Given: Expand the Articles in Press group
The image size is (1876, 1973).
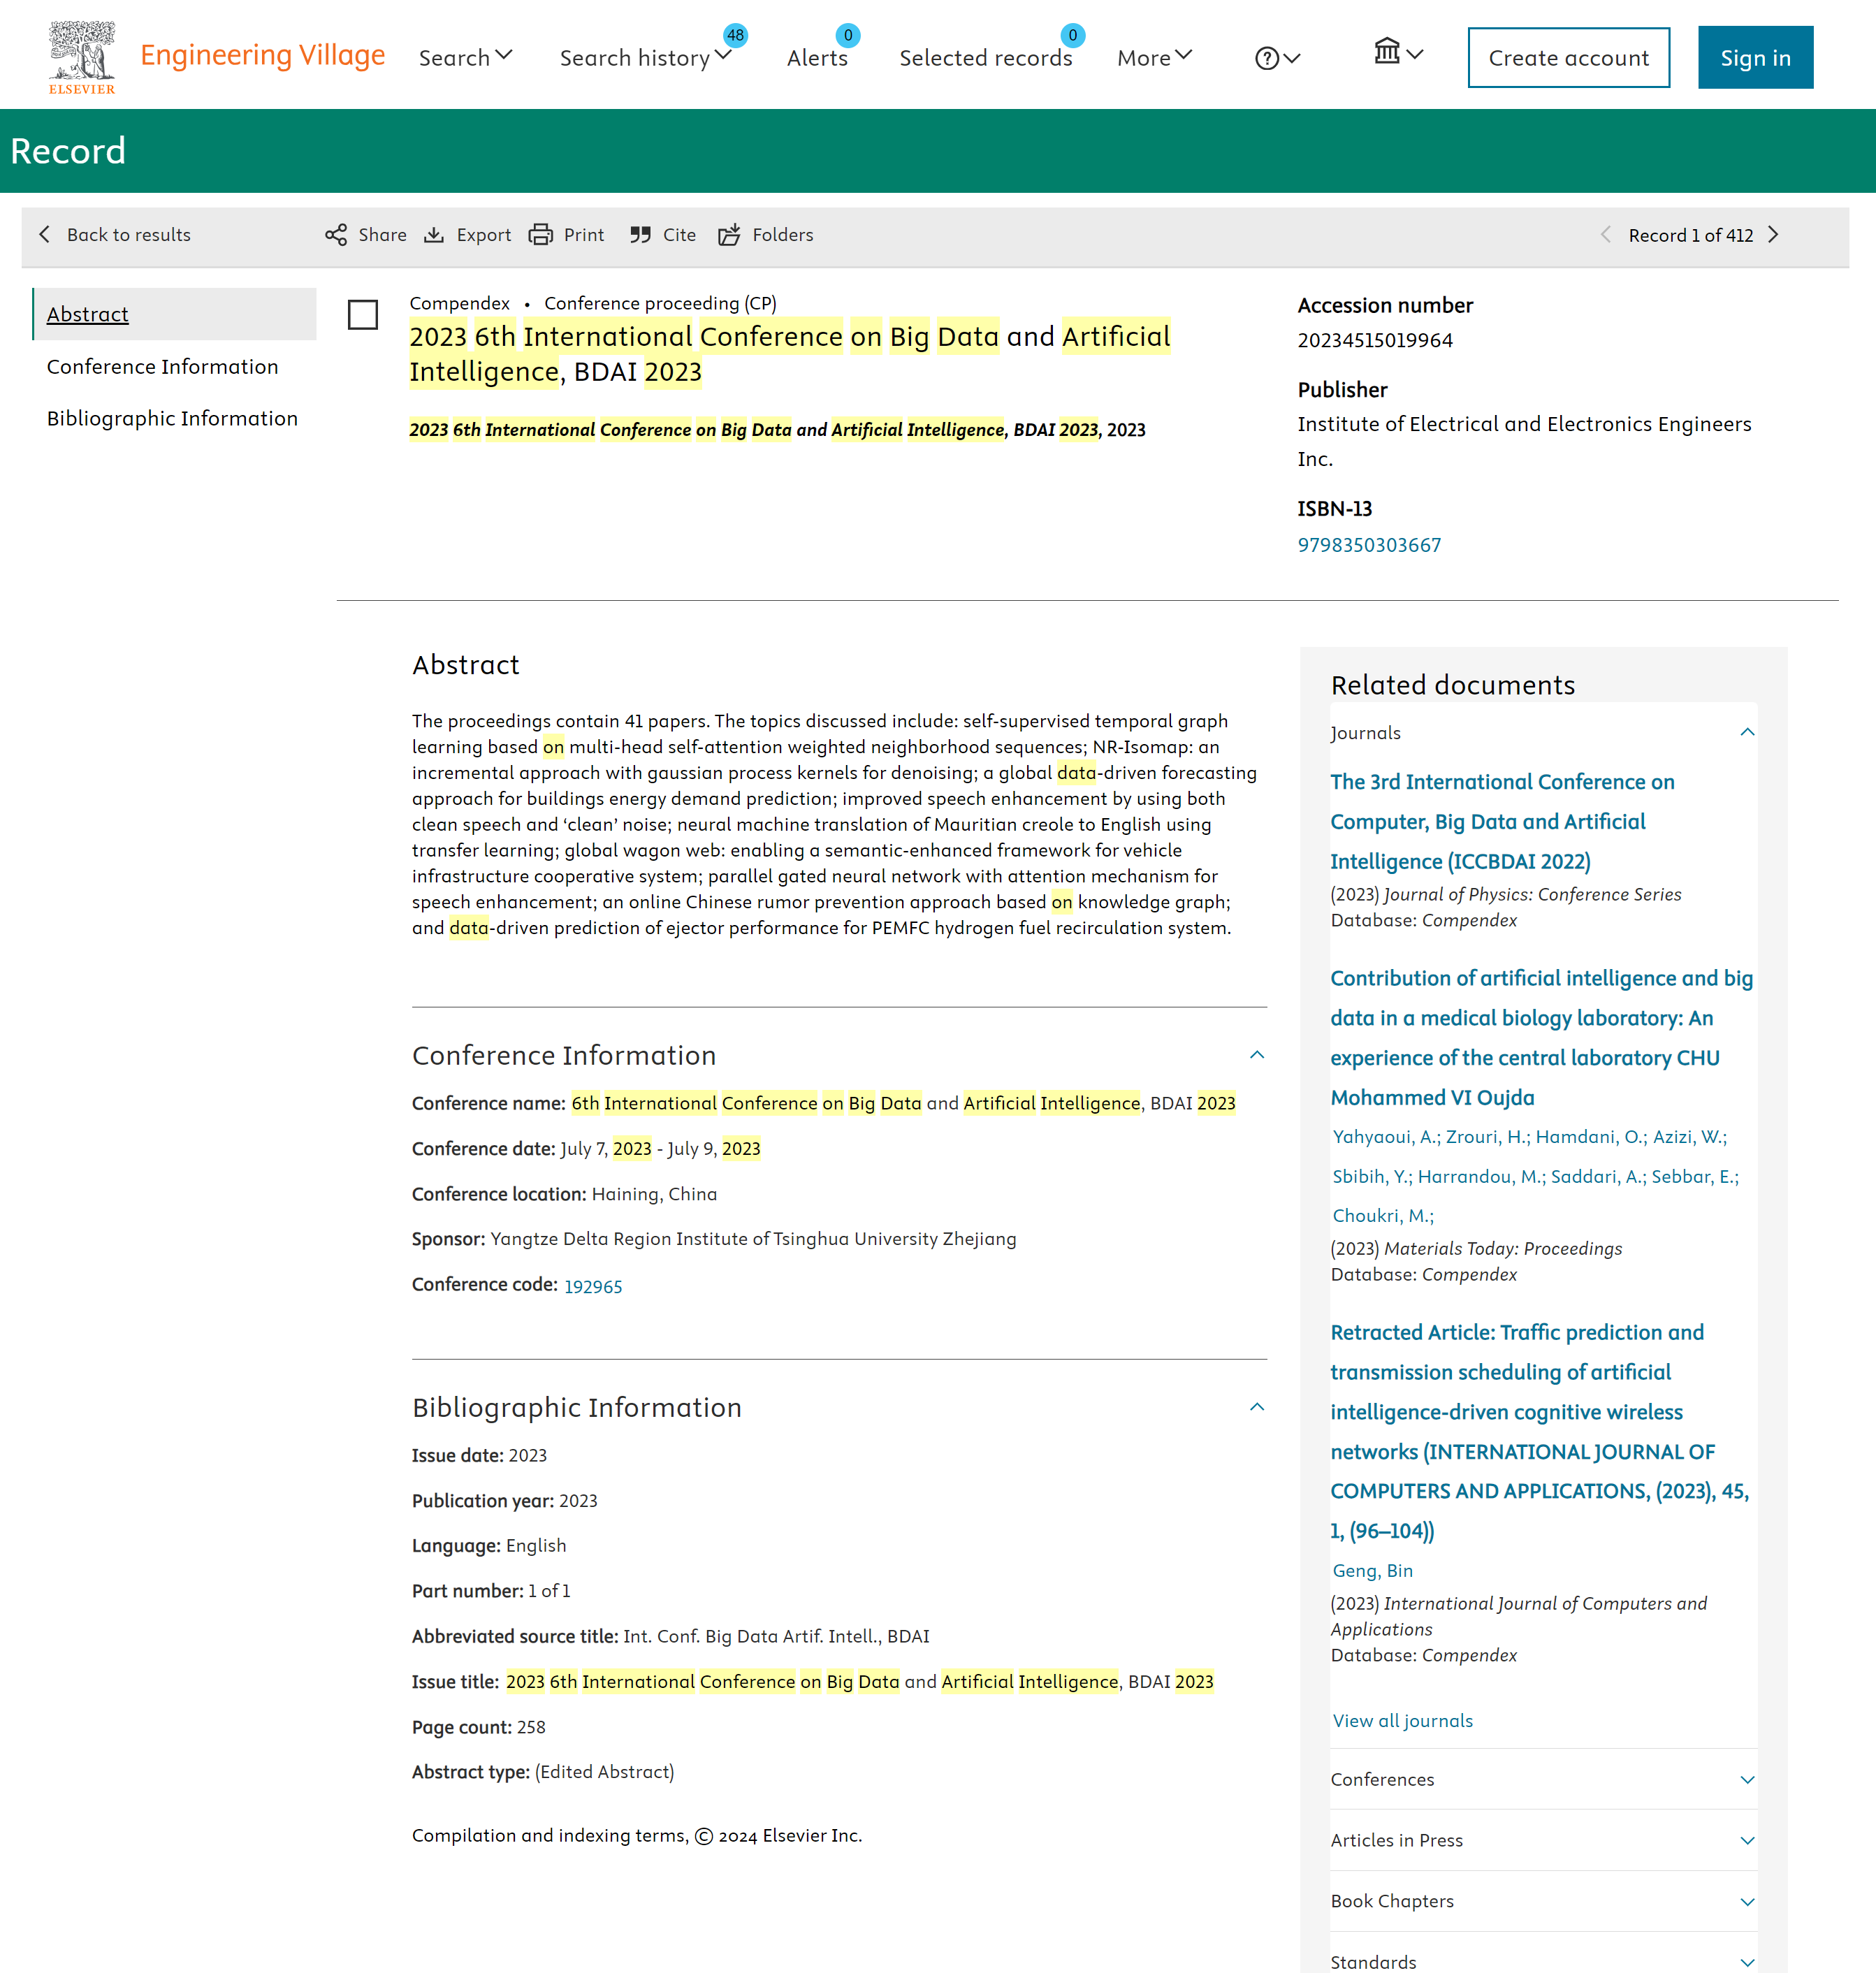Looking at the screenshot, I should (x=1747, y=1841).
